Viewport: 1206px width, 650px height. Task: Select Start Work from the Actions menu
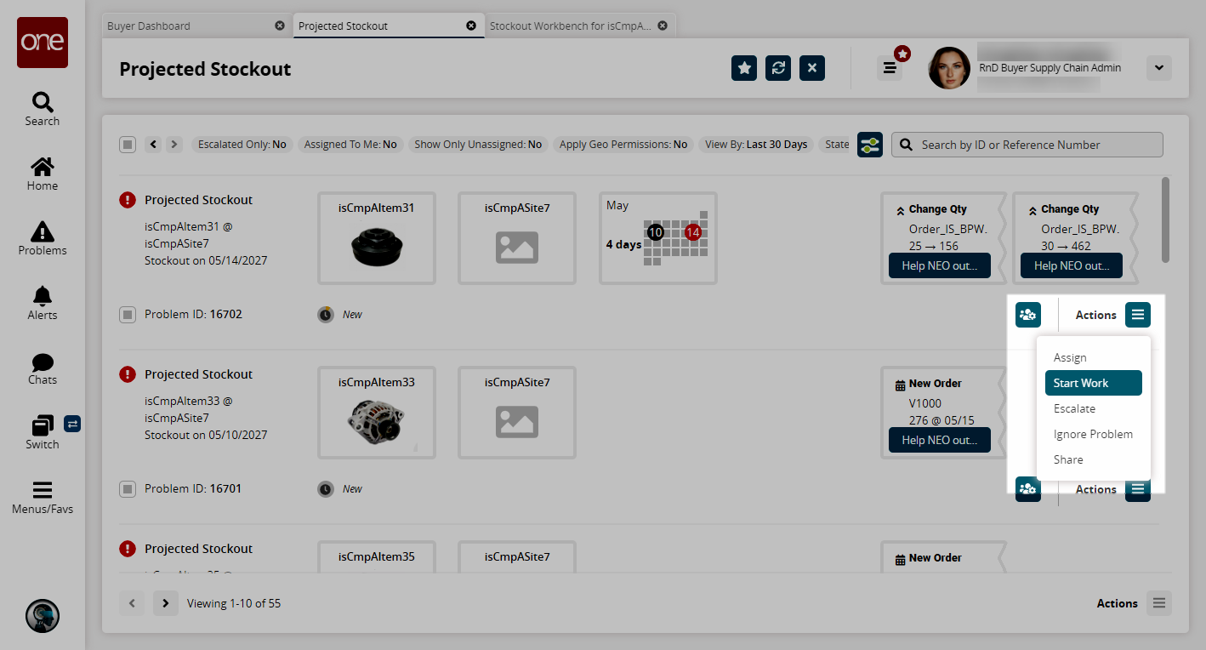click(x=1094, y=383)
